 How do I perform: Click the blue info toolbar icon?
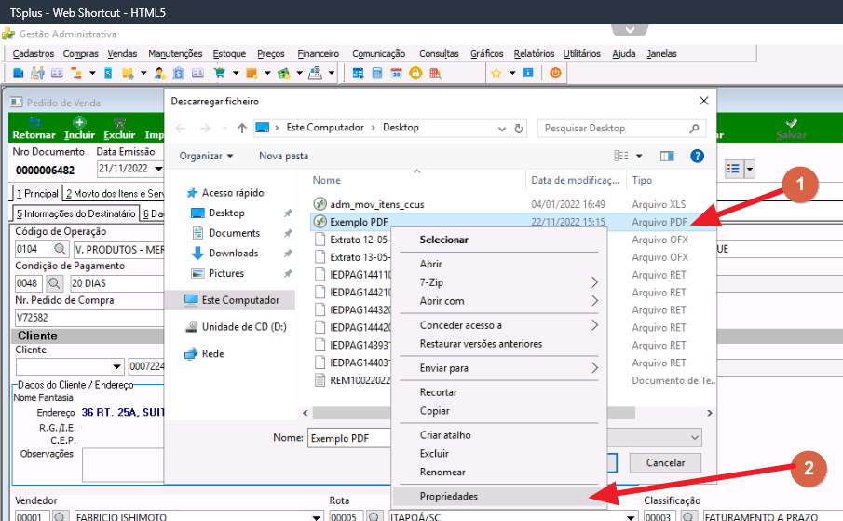528,73
